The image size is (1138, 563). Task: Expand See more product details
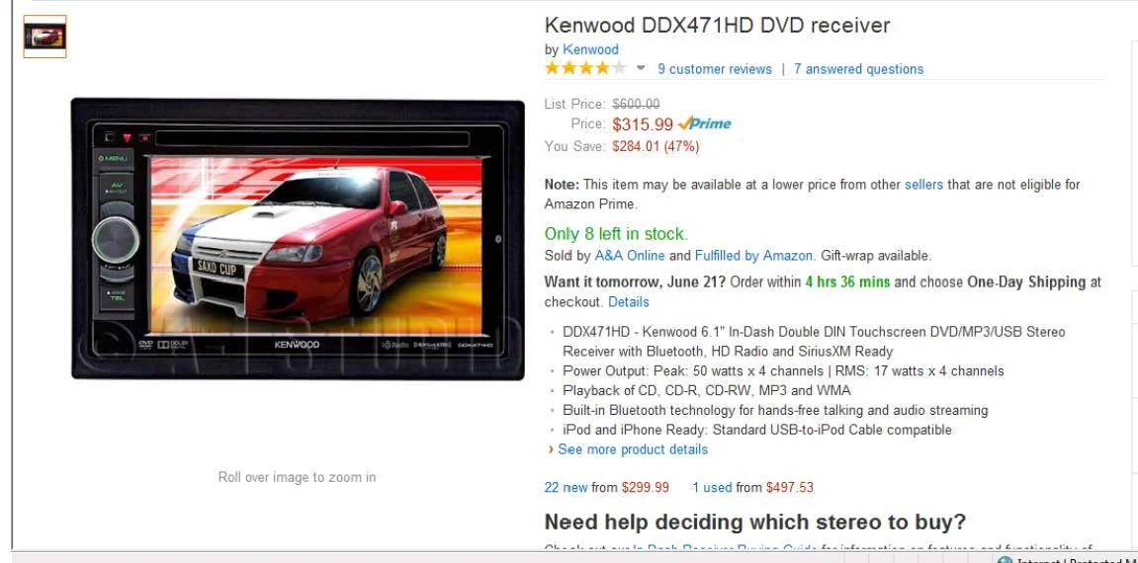(633, 449)
